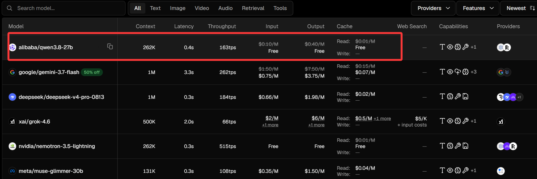The image size is (537, 179).
Task: Click the provider icon in muse-glimmer-30b row
Action: click(x=501, y=171)
